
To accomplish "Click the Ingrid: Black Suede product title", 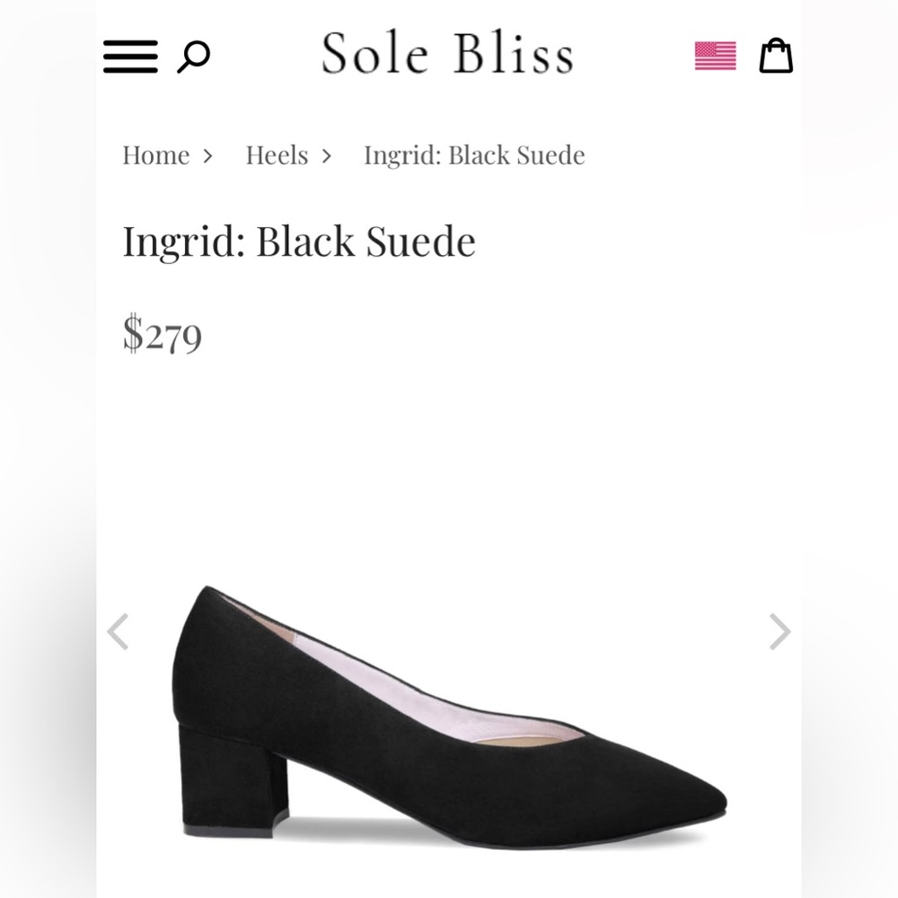I will click(x=299, y=241).
